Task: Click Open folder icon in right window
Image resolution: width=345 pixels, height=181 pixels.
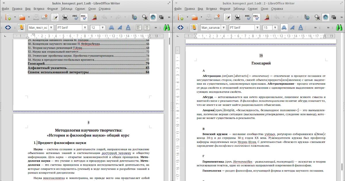Action: pyautogui.click(x=195, y=17)
